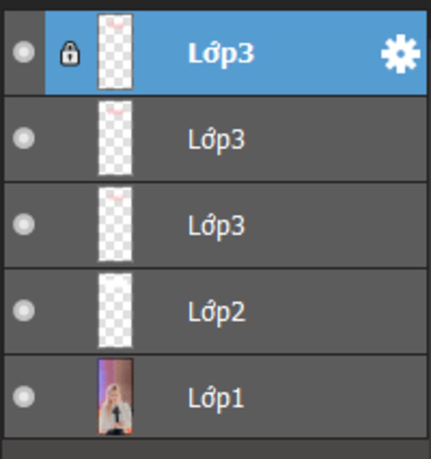Click thumbnail of the Lớp3 layer directly above Lớp2
Image resolution: width=431 pixels, height=459 pixels.
point(115,224)
